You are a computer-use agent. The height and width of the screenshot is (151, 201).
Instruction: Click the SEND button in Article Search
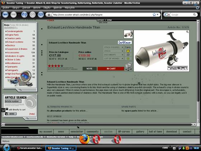[11, 114]
